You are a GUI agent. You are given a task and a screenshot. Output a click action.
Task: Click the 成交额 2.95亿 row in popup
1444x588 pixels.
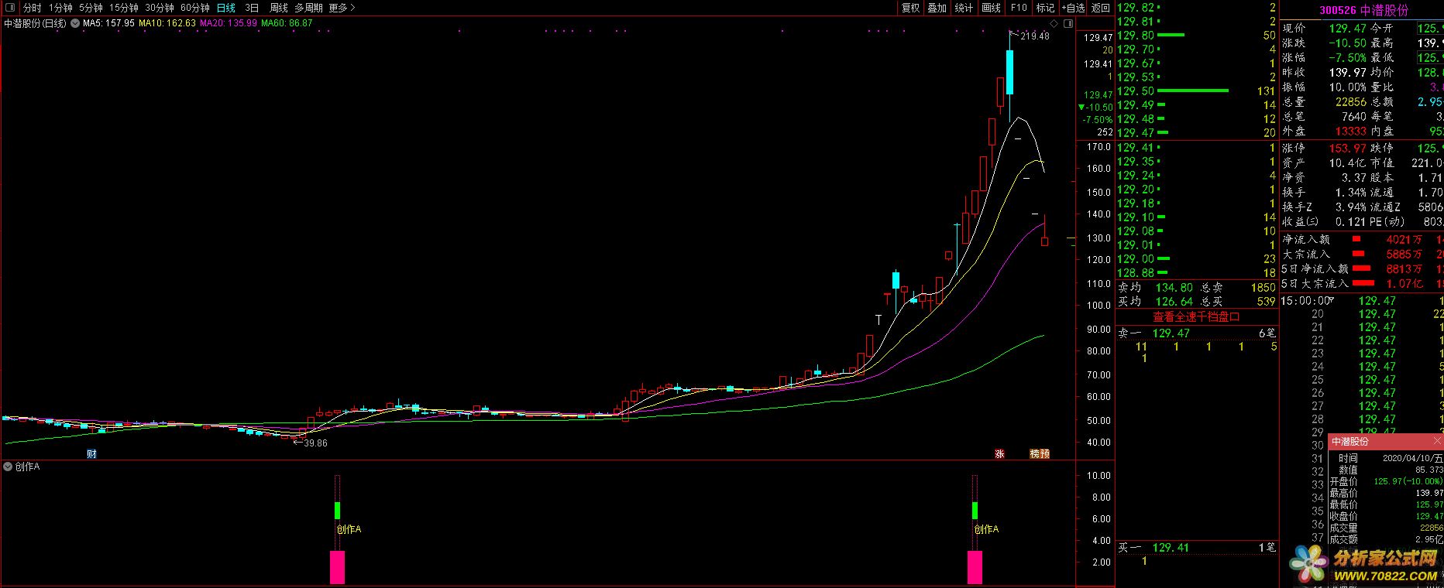tap(1386, 539)
